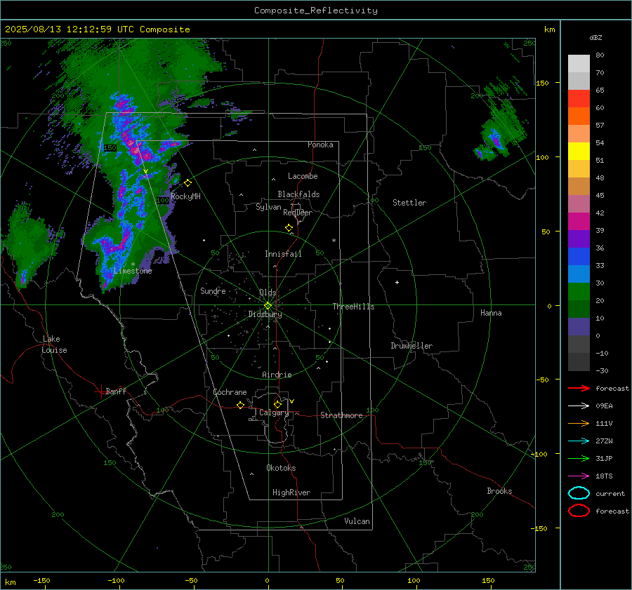Image resolution: width=632 pixels, height=590 pixels.
Task: Click -150 tick label on bottom km axis
Action: pyautogui.click(x=41, y=580)
